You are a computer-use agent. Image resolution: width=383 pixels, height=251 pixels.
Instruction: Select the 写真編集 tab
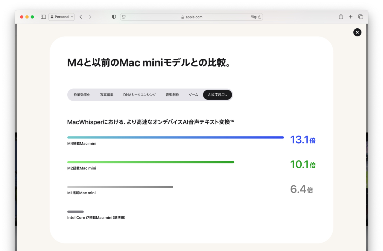coord(107,95)
